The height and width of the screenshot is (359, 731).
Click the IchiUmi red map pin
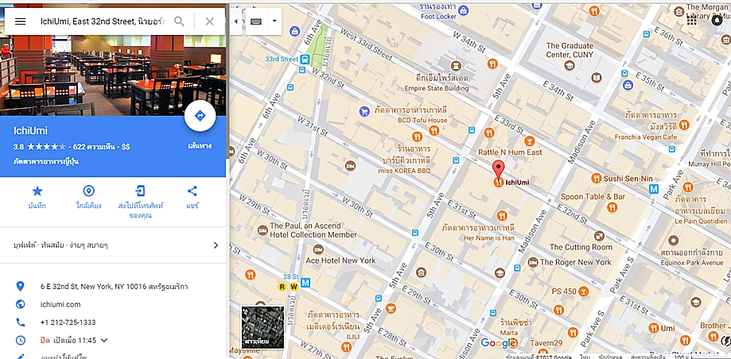tap(499, 171)
